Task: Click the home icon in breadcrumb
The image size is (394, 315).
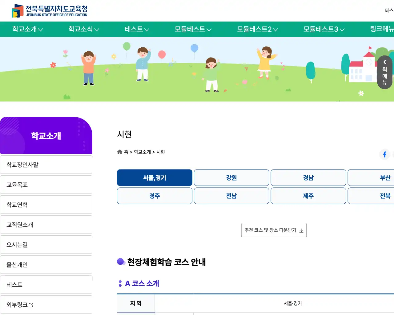Action: point(120,152)
